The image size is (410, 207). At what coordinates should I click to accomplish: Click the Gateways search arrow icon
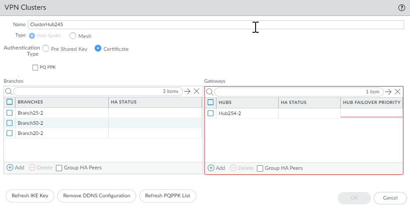[388, 92]
